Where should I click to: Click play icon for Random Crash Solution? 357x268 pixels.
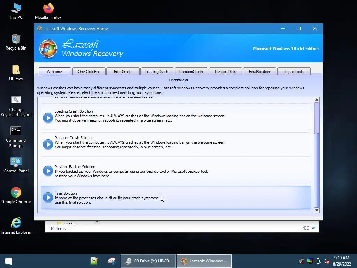[48, 144]
